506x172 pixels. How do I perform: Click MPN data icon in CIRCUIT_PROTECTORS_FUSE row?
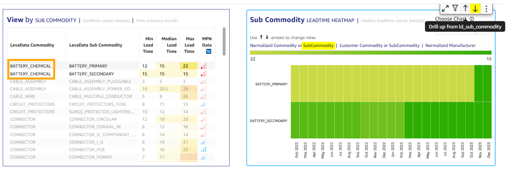(x=204, y=104)
